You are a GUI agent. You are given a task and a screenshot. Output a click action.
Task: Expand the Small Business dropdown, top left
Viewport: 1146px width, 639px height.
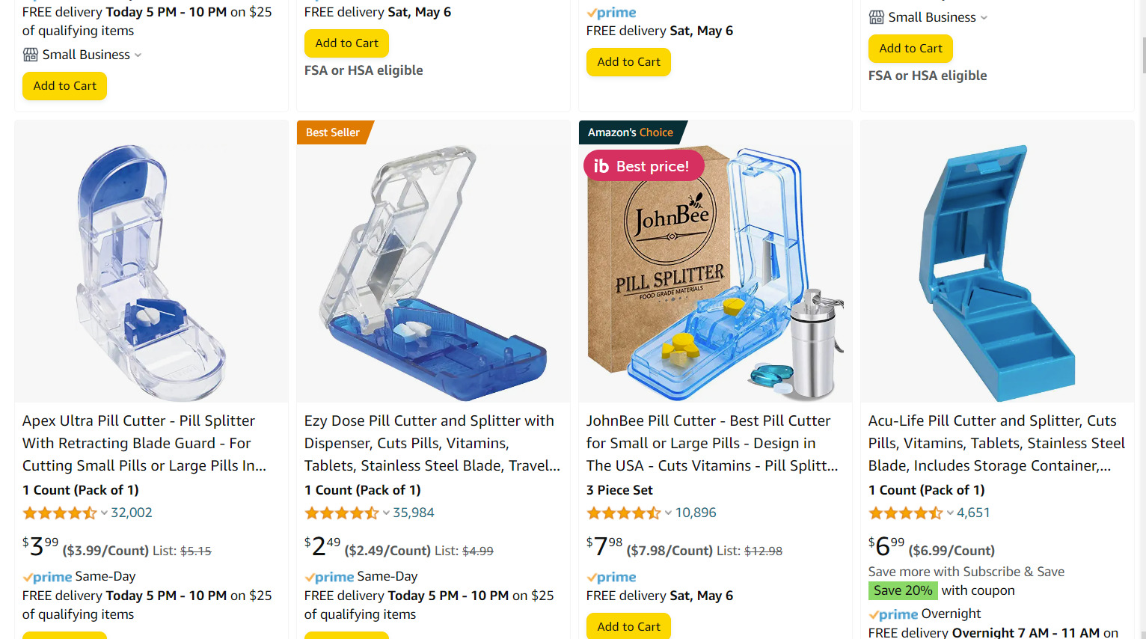[138, 55]
